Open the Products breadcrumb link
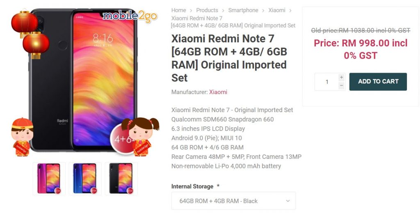This screenshot has height=218, width=420. [207, 10]
